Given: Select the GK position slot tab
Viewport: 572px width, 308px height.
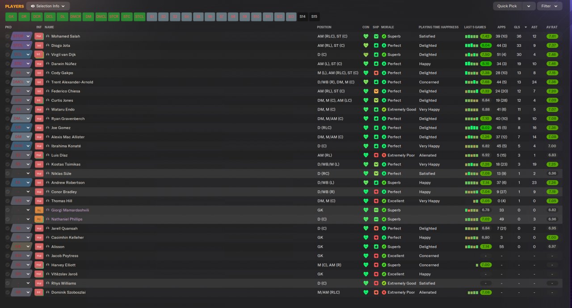Looking at the screenshot, I should (12, 16).
